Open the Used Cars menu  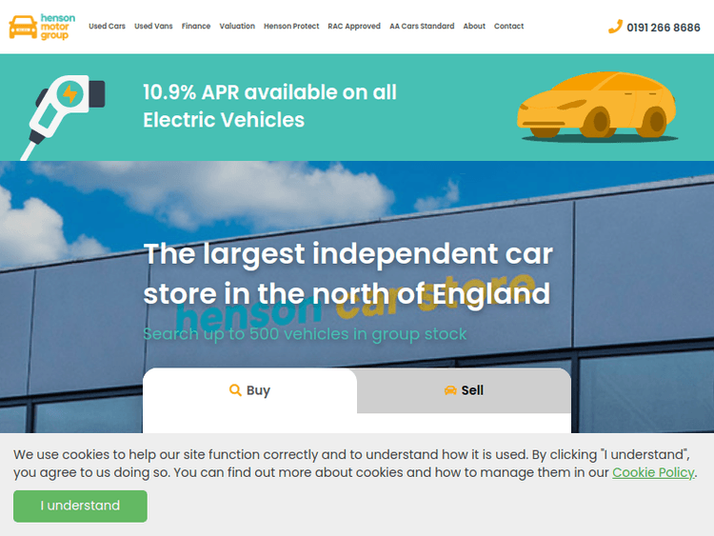click(x=107, y=27)
